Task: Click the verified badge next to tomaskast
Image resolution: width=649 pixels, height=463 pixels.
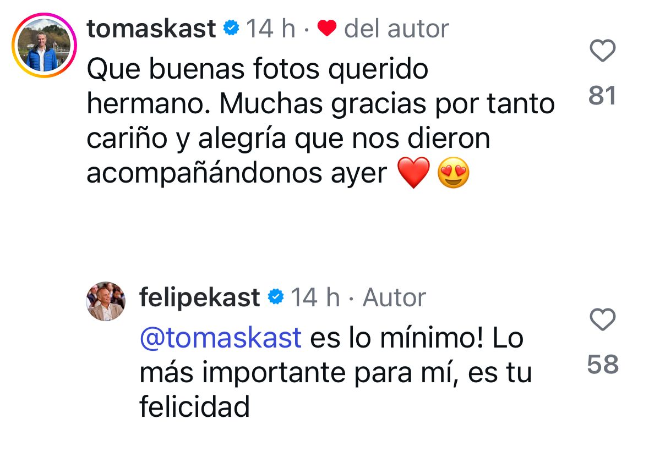Action: tap(231, 28)
